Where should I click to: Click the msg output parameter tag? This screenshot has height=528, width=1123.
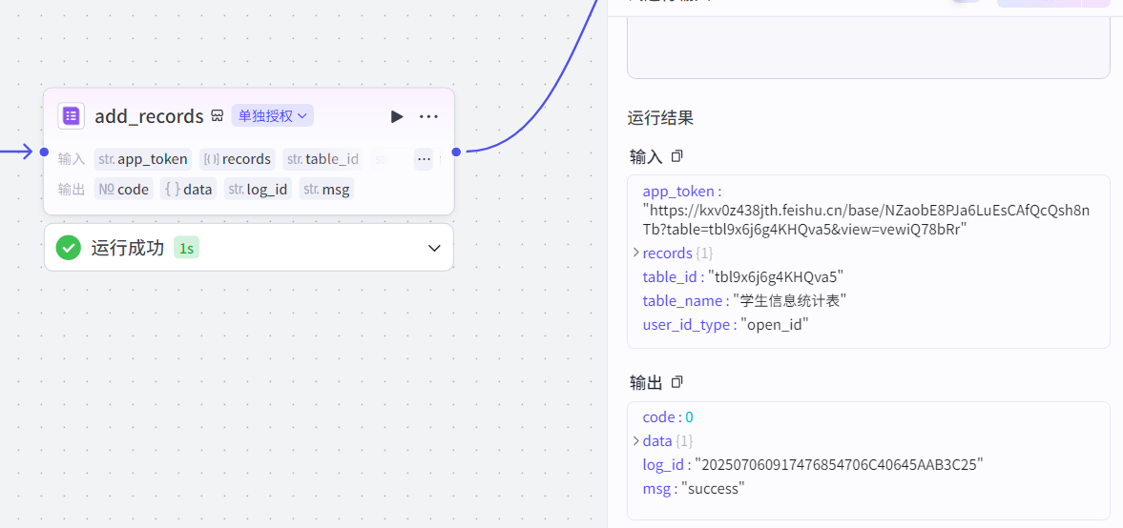pyautogui.click(x=326, y=189)
